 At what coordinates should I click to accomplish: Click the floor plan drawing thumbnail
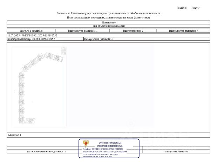[39, 87]
